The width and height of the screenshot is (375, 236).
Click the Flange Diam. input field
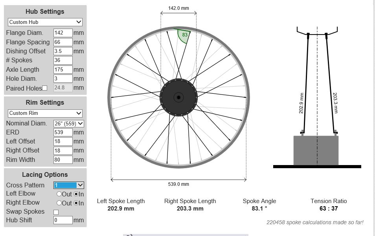click(63, 33)
